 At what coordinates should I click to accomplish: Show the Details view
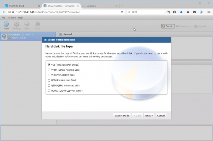point(168,26)
